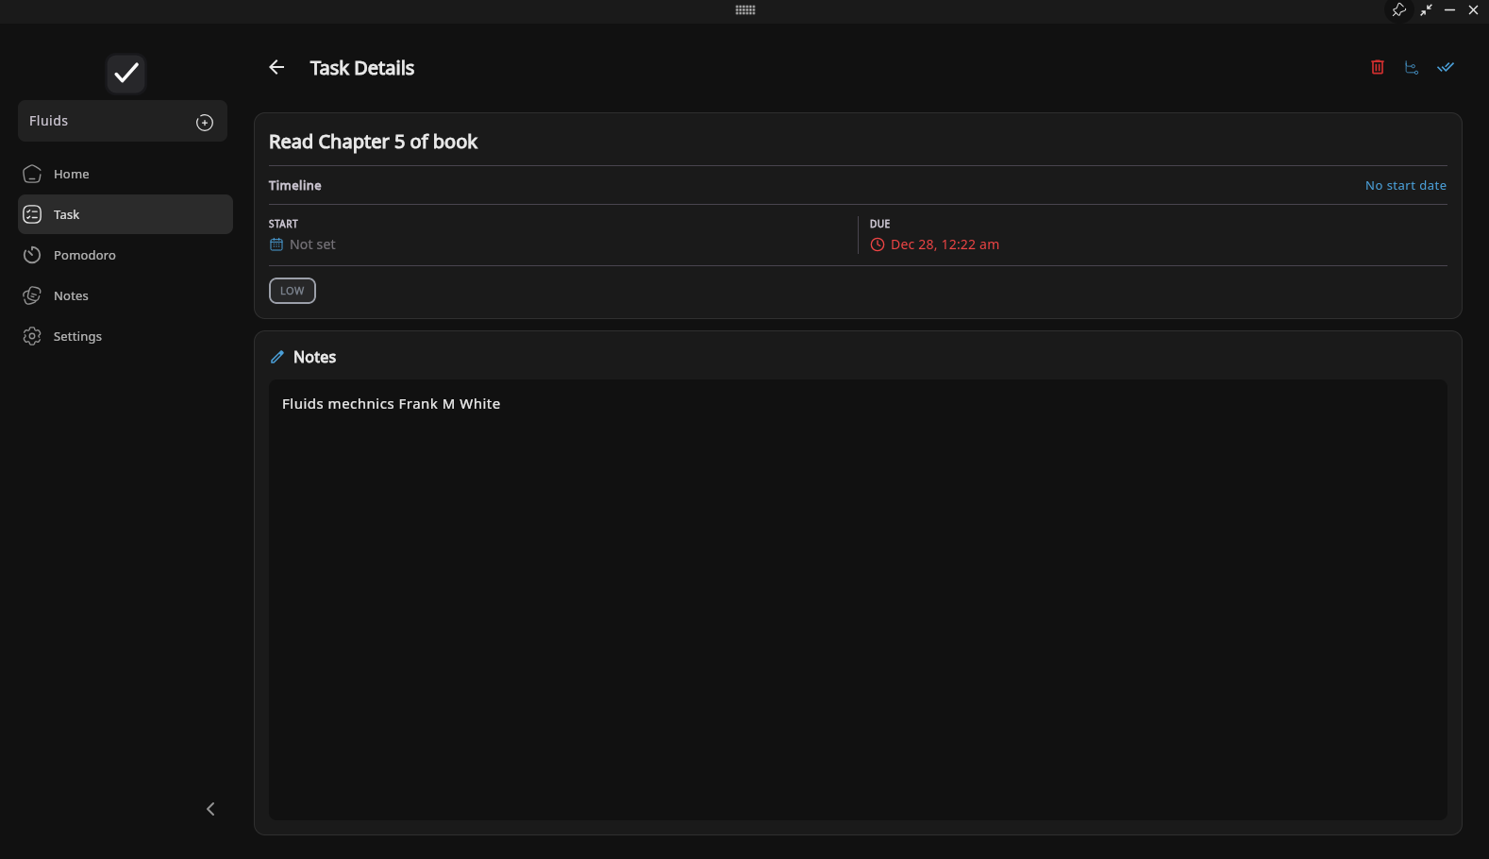Click the Settings gear icon

pyautogui.click(x=32, y=336)
